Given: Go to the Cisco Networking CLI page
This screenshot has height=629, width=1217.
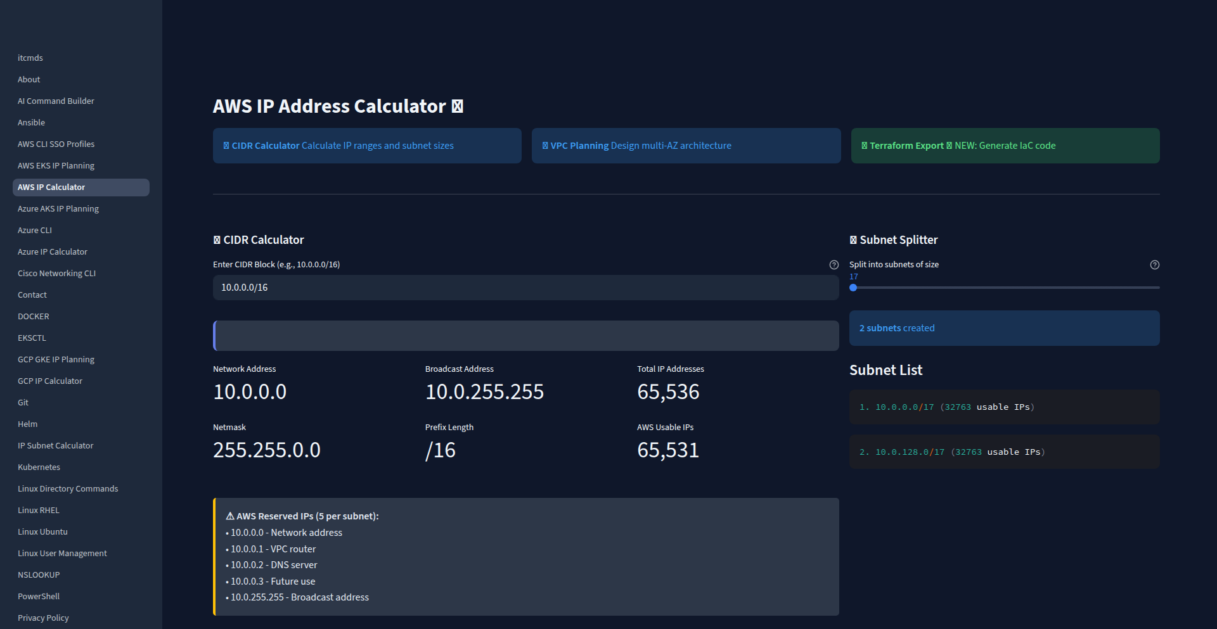Looking at the screenshot, I should (x=56, y=274).
